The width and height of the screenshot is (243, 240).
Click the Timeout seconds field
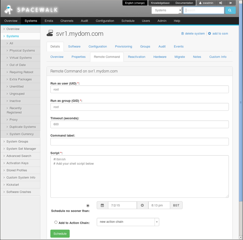pos(139,124)
